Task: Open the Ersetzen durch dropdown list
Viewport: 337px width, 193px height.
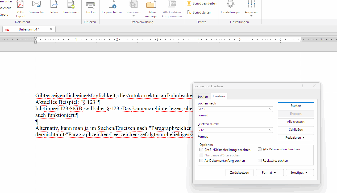Action: (270, 130)
